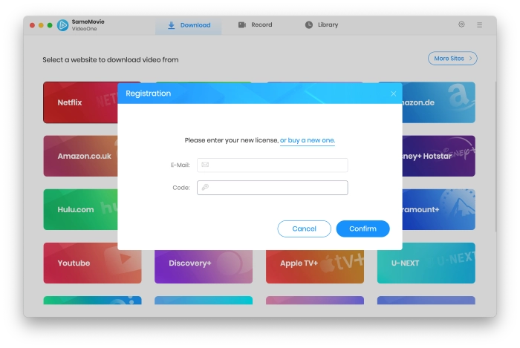Image resolution: width=520 pixels, height=348 pixels.
Task: Select the Youtube site tile
Action: pos(93,263)
